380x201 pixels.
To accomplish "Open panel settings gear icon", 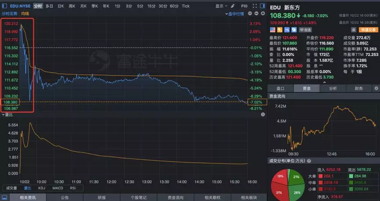I will pyautogui.click(x=376, y=88).
